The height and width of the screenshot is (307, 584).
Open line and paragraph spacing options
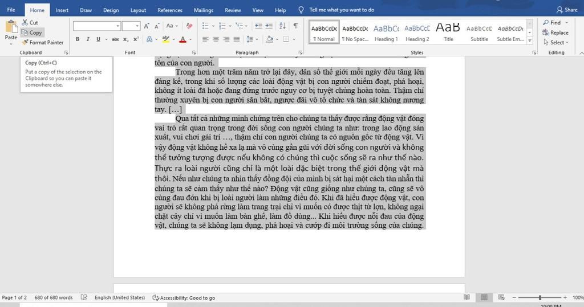[x=250, y=39]
